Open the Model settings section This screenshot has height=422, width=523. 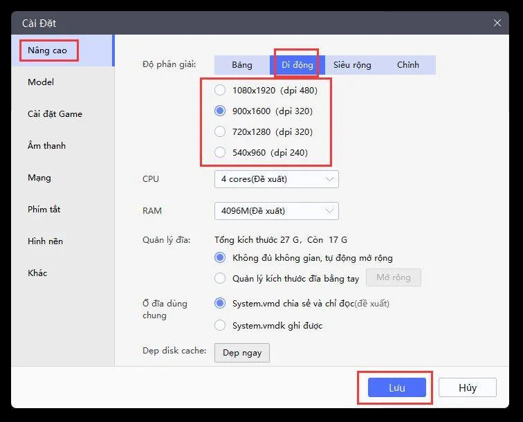pos(63,82)
